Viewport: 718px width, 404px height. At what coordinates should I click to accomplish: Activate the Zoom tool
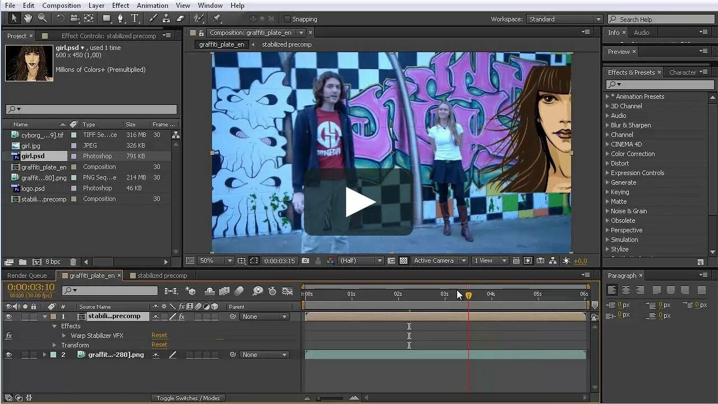click(x=42, y=19)
